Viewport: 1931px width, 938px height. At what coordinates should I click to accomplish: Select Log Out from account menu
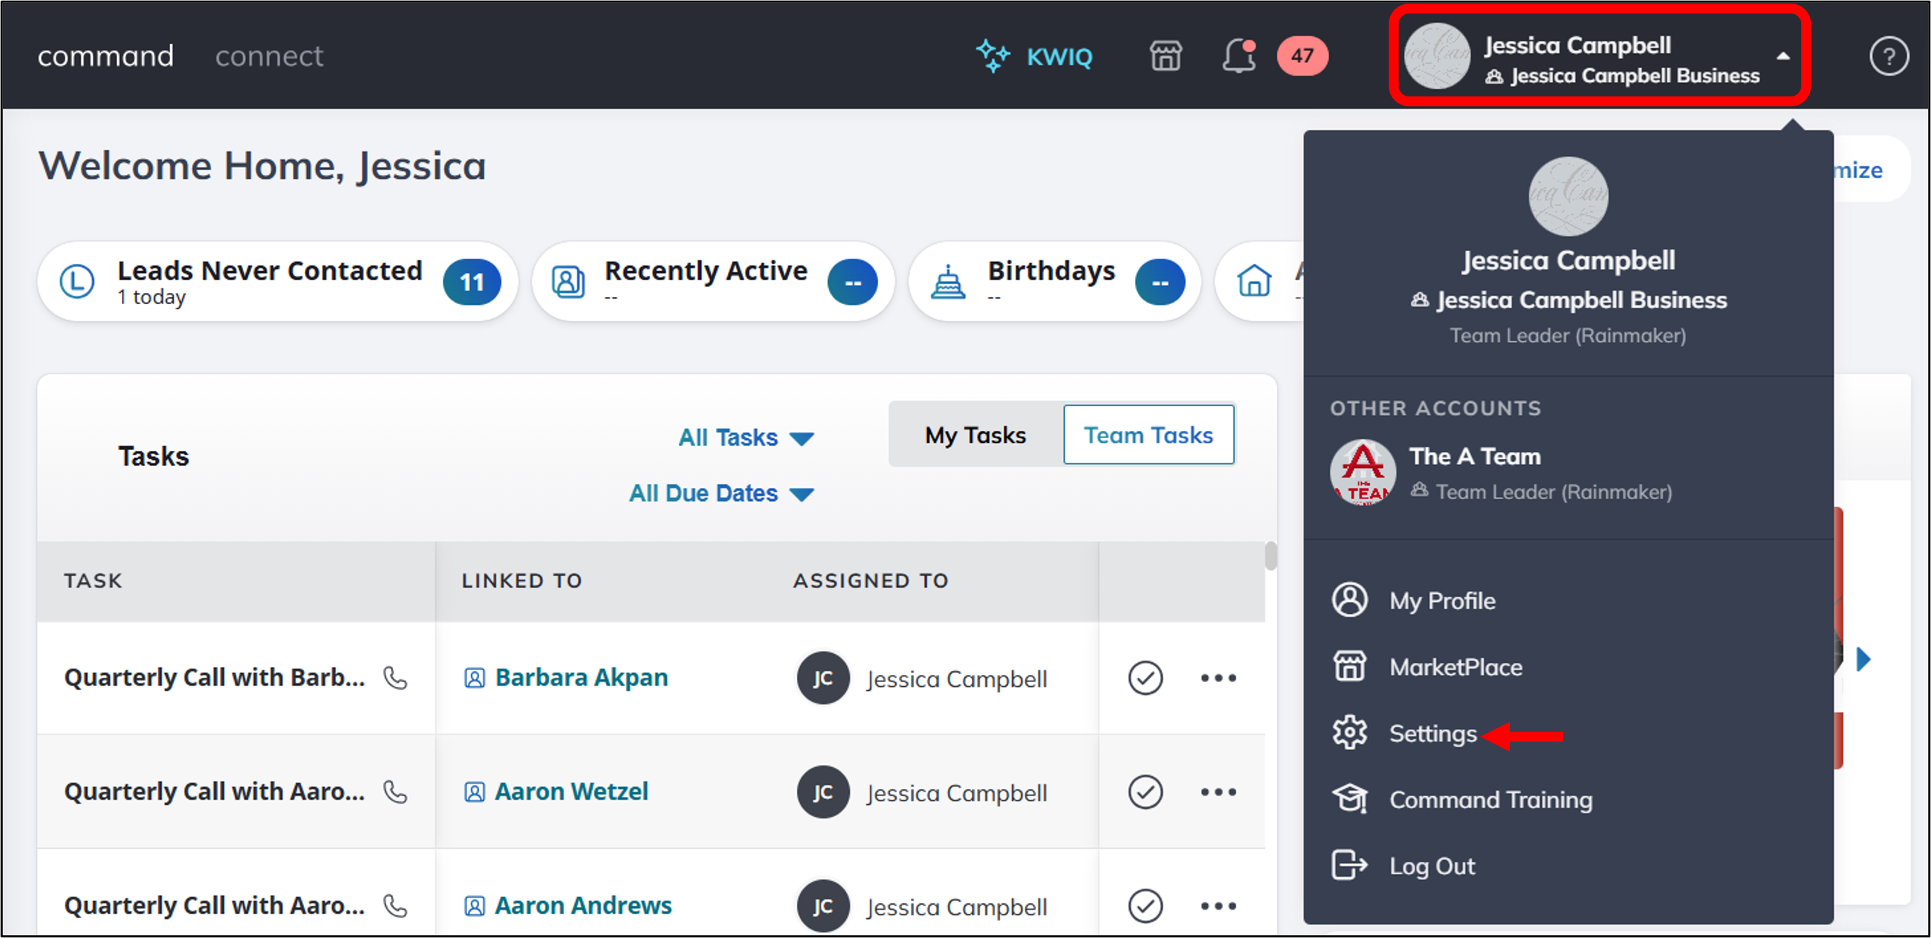tap(1432, 866)
